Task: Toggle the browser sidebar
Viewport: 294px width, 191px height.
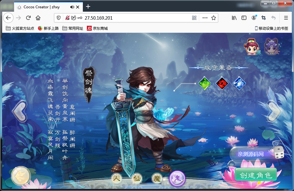Action: tap(244, 18)
